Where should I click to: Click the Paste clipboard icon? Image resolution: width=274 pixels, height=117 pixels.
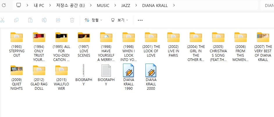point(30,20)
